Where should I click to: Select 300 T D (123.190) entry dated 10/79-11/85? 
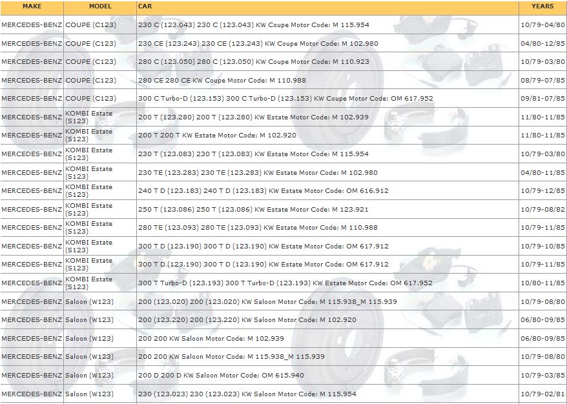[263, 265]
